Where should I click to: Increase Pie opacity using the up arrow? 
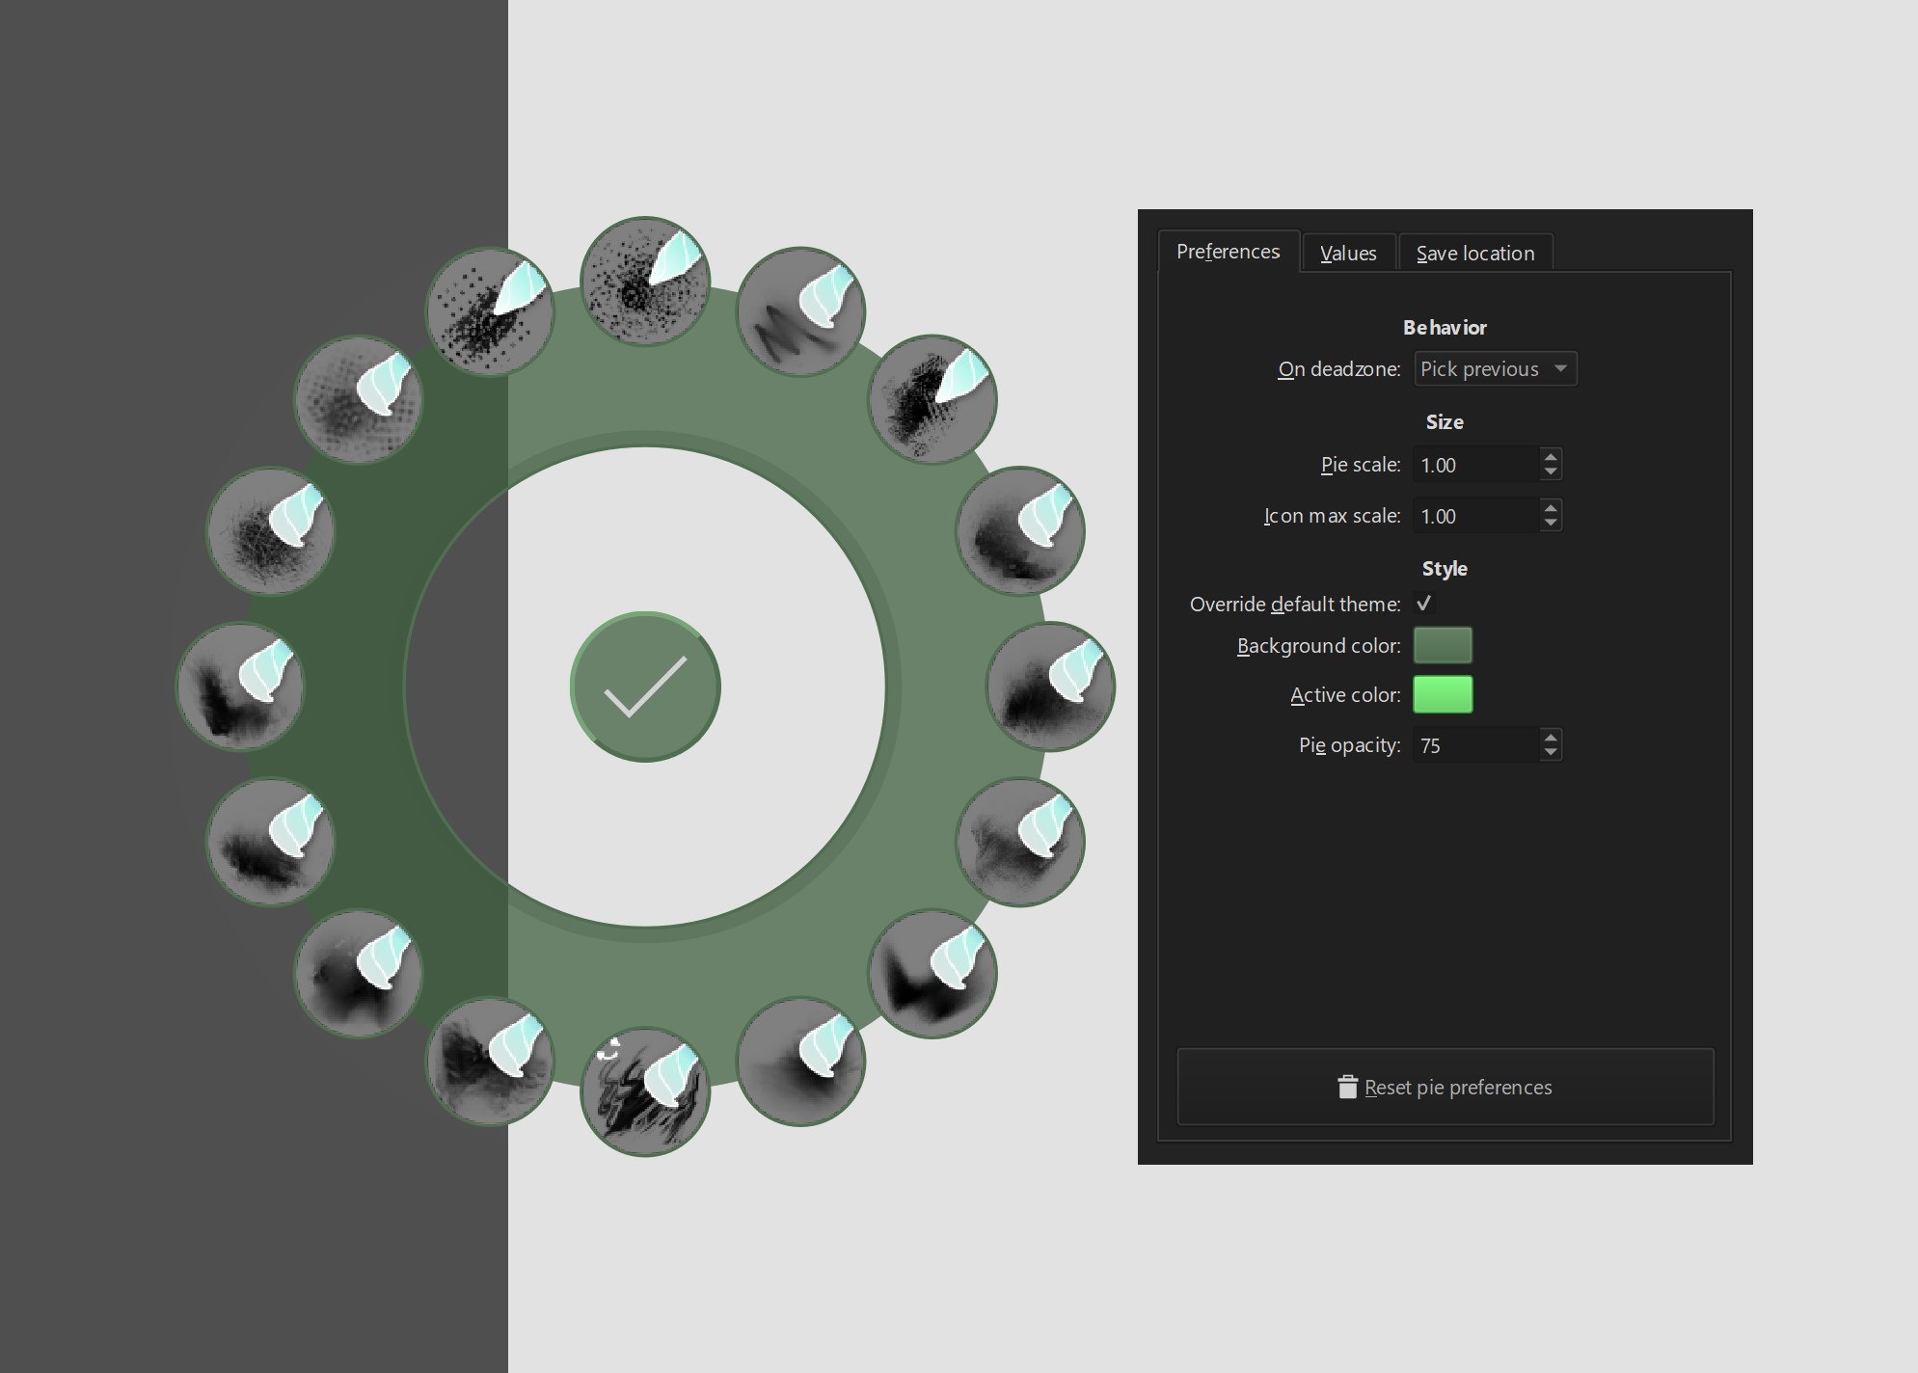(x=1550, y=738)
